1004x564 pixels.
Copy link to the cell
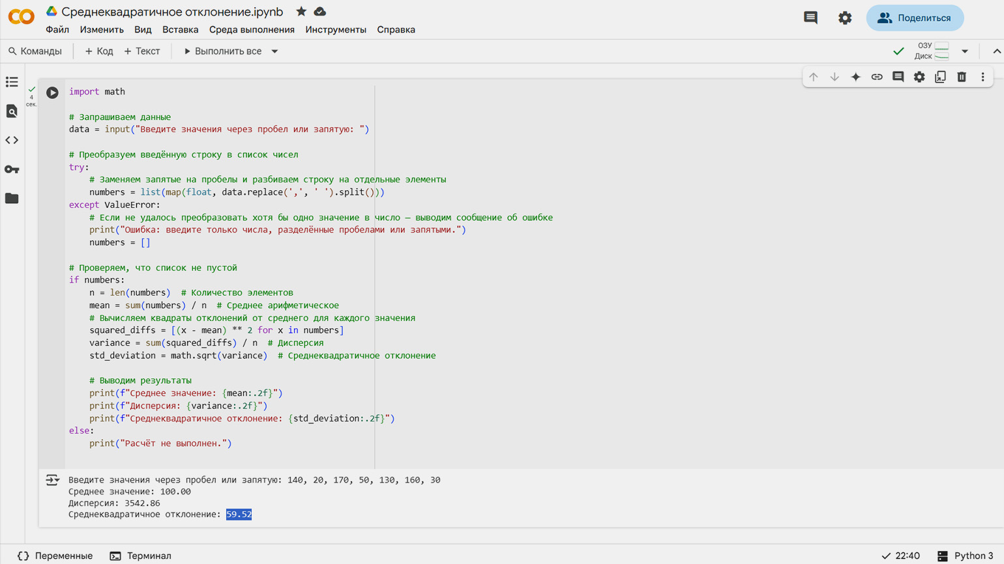[x=877, y=77]
